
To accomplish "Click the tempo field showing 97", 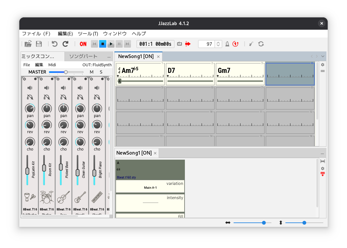I will [207, 44].
